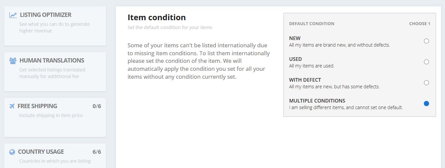Click the MULTIPLE CONDITIONS option label
This screenshot has width=445, height=168.
pos(317,101)
